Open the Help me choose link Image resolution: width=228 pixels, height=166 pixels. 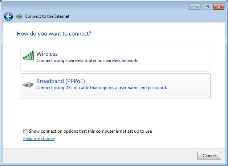point(39,138)
